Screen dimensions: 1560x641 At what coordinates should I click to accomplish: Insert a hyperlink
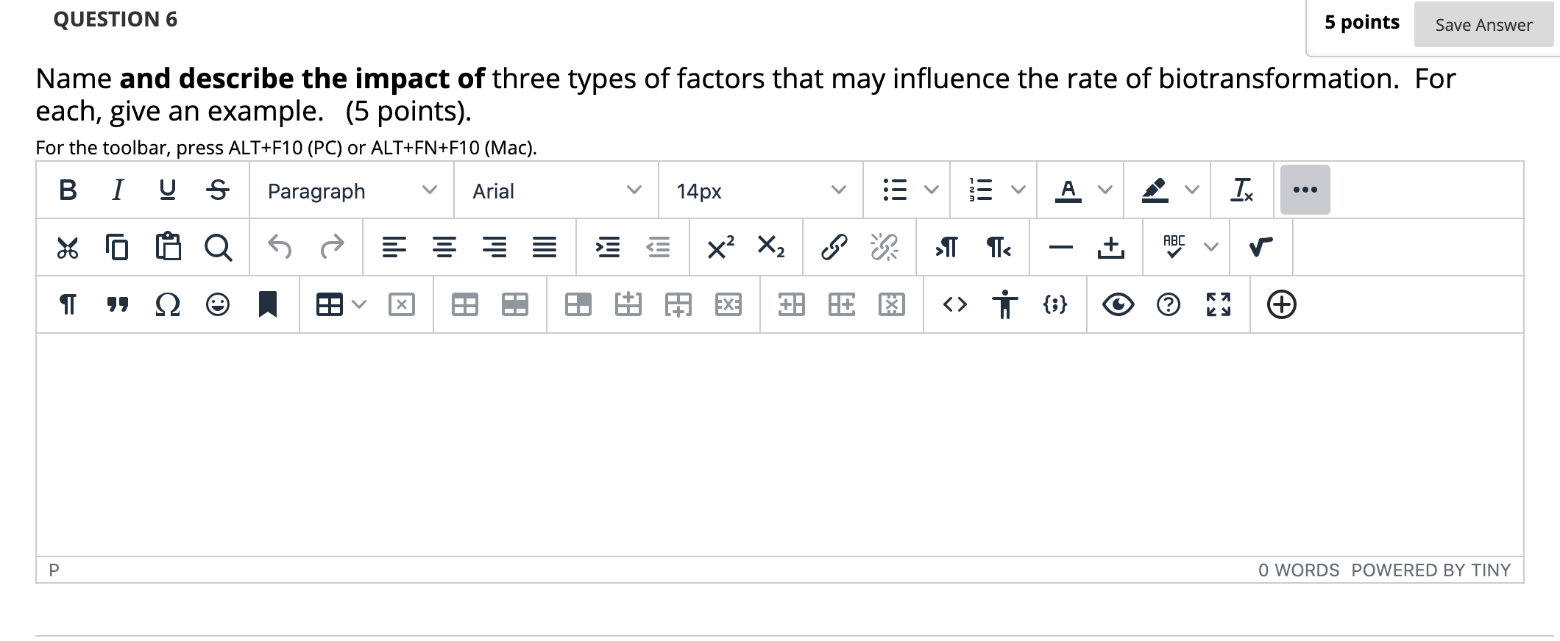[834, 247]
